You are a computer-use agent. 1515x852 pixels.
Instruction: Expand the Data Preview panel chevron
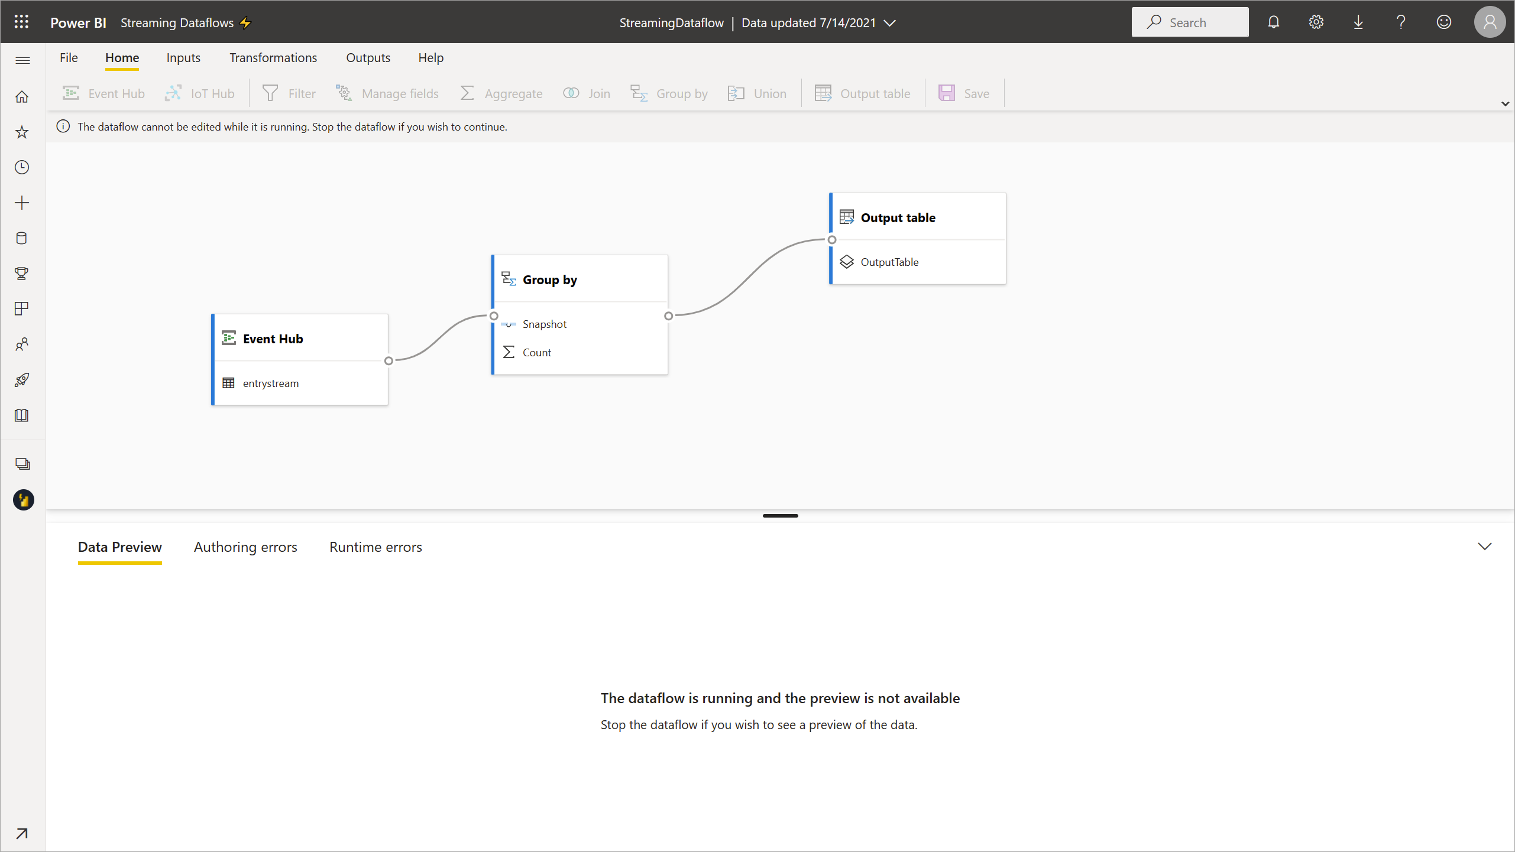(1485, 546)
